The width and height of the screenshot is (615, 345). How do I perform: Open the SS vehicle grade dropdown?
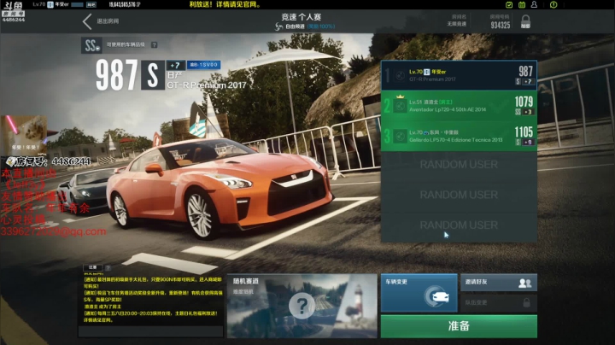[91, 45]
